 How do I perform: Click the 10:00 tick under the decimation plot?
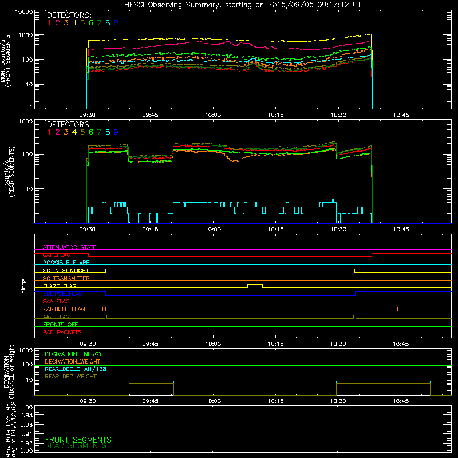click(x=213, y=401)
